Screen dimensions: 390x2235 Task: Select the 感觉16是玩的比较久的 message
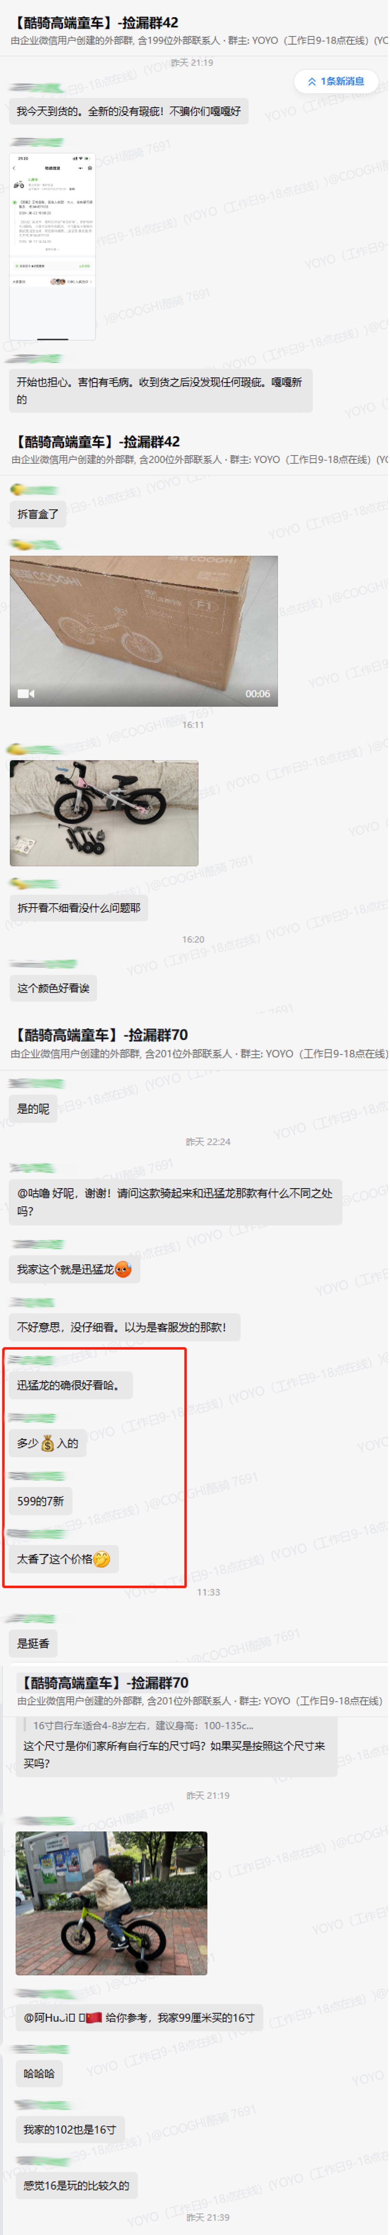coord(76,2185)
